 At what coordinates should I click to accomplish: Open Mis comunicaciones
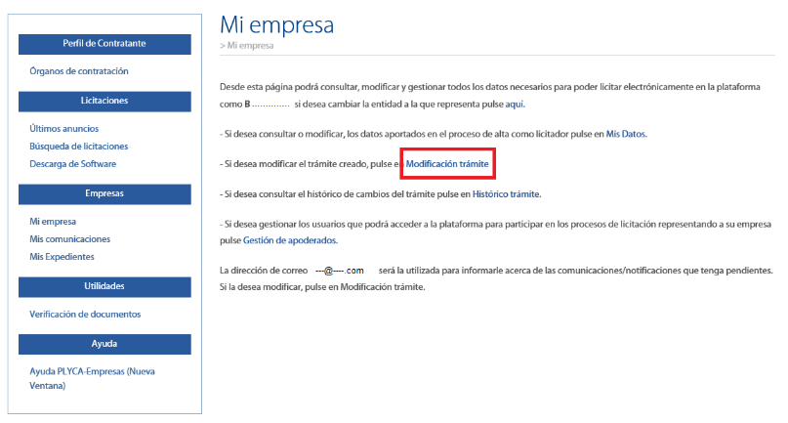click(x=70, y=239)
